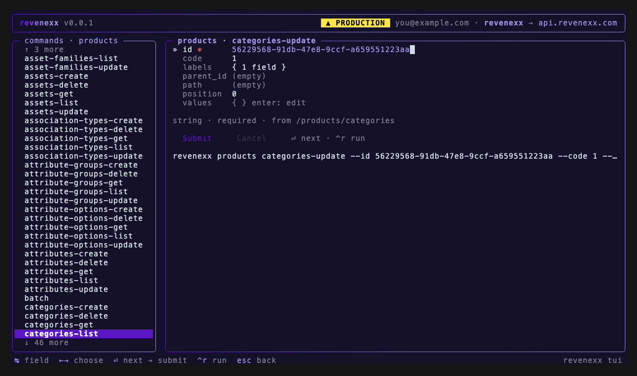This screenshot has height=376, width=637.
Task: Select association-types-delete command
Action: point(83,130)
